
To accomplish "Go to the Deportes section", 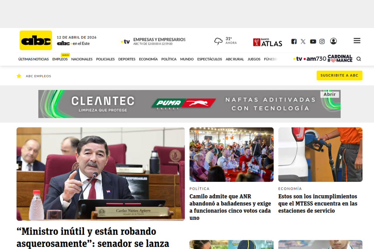I will [127, 59].
